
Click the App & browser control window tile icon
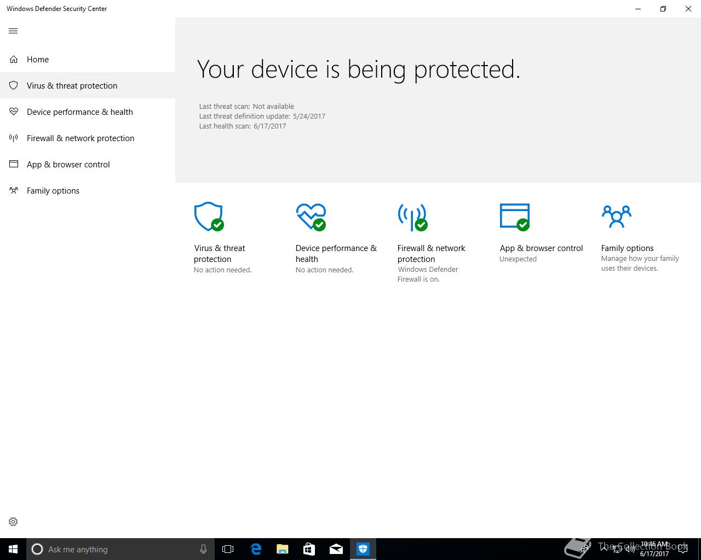click(x=515, y=217)
